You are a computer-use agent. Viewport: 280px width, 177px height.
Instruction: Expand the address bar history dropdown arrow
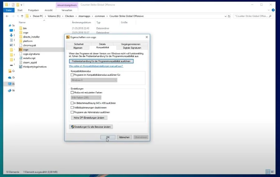click(225, 16)
